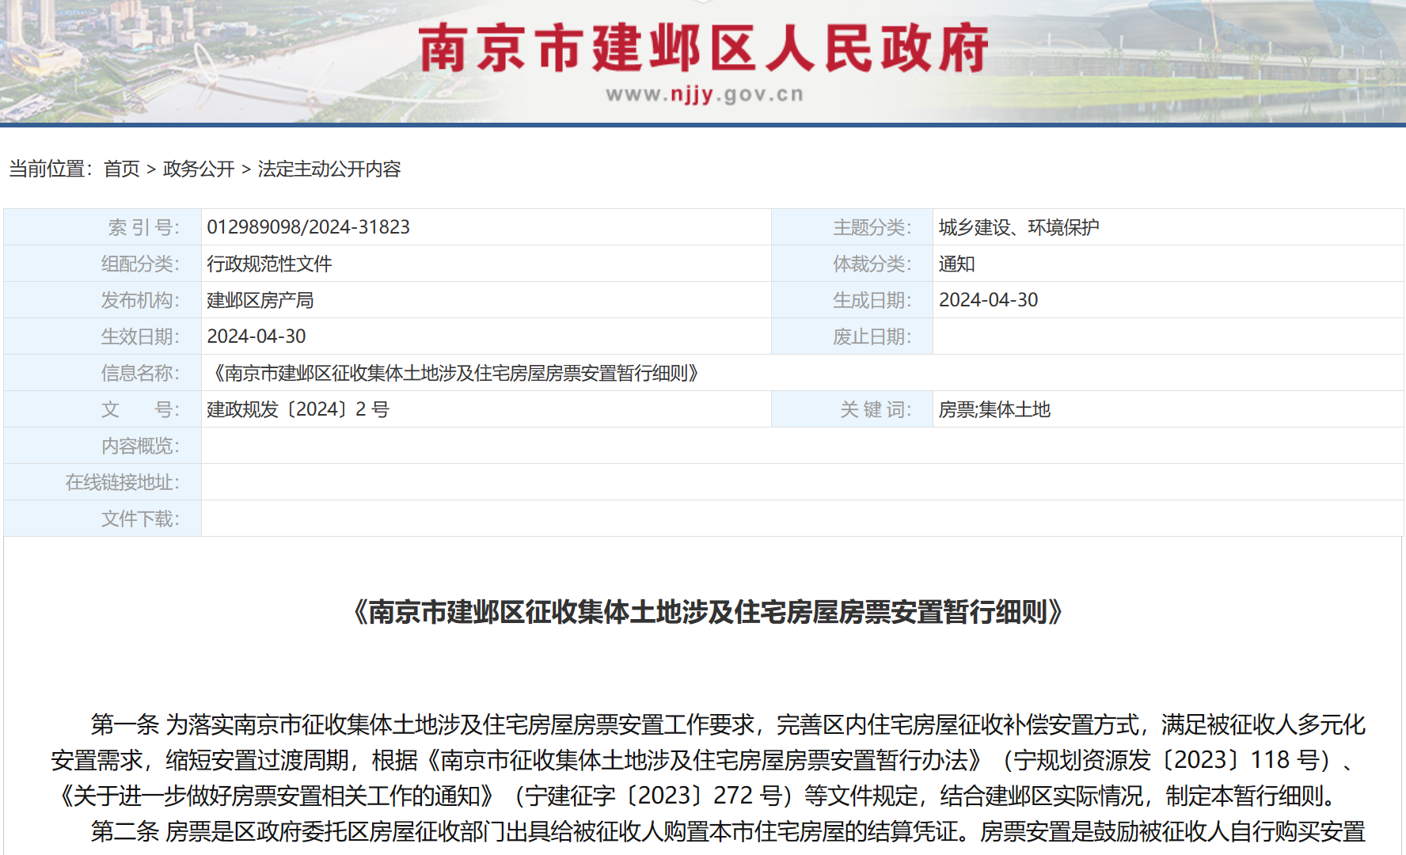This screenshot has height=855, width=1406.
Task: Click publisher value 建邺区房产局
Action: pos(260,300)
